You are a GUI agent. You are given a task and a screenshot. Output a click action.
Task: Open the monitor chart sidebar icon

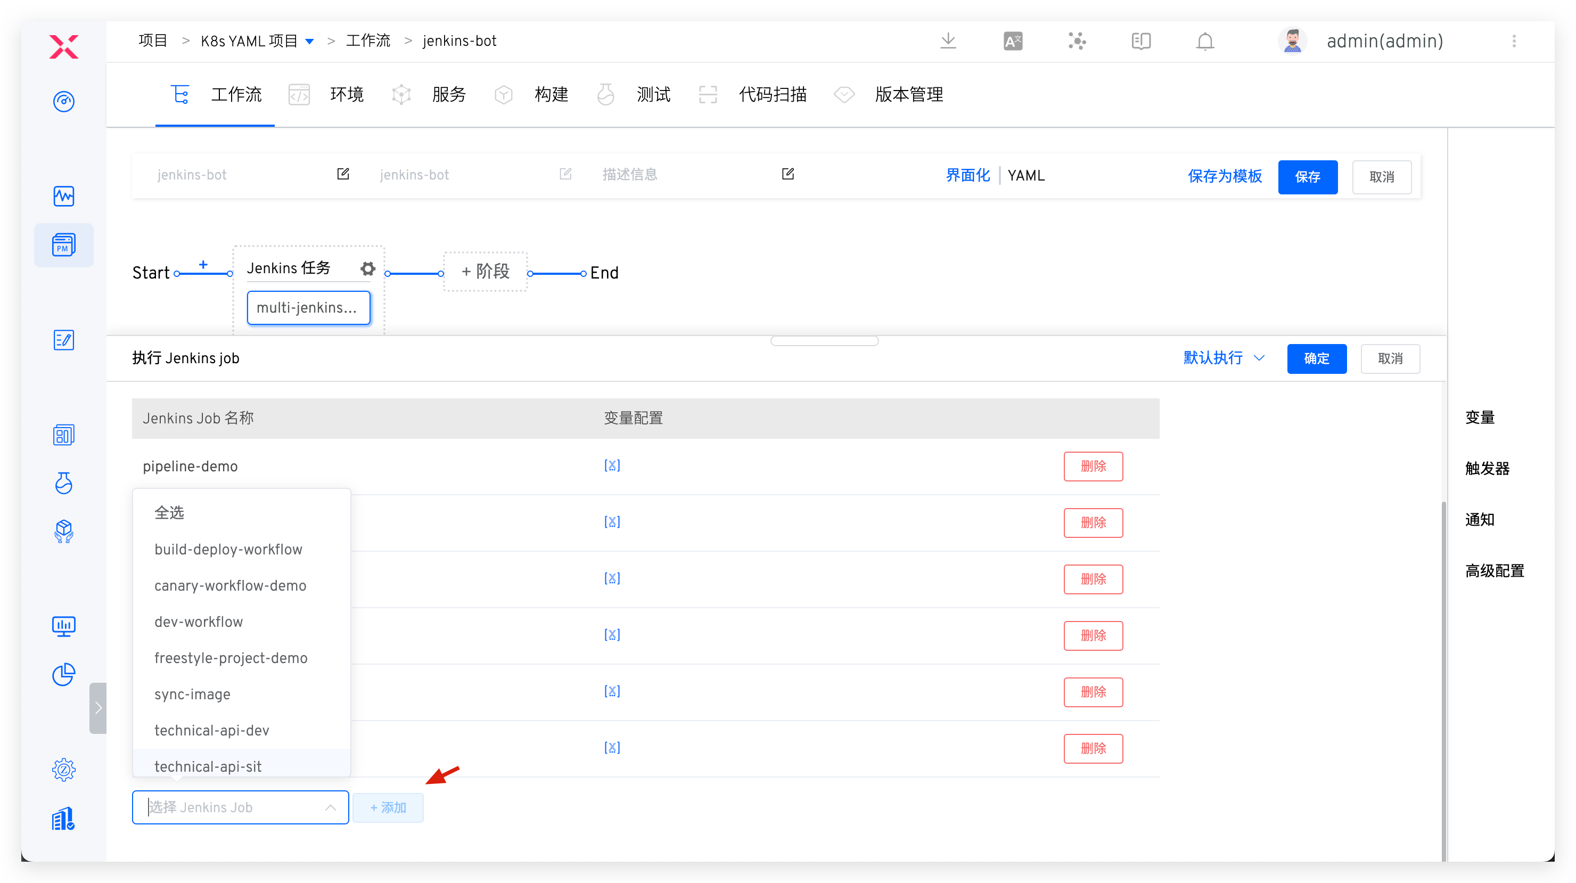(x=64, y=626)
